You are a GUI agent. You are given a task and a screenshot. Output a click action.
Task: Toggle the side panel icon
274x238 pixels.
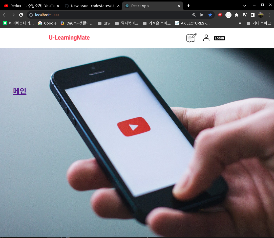tap(253, 15)
